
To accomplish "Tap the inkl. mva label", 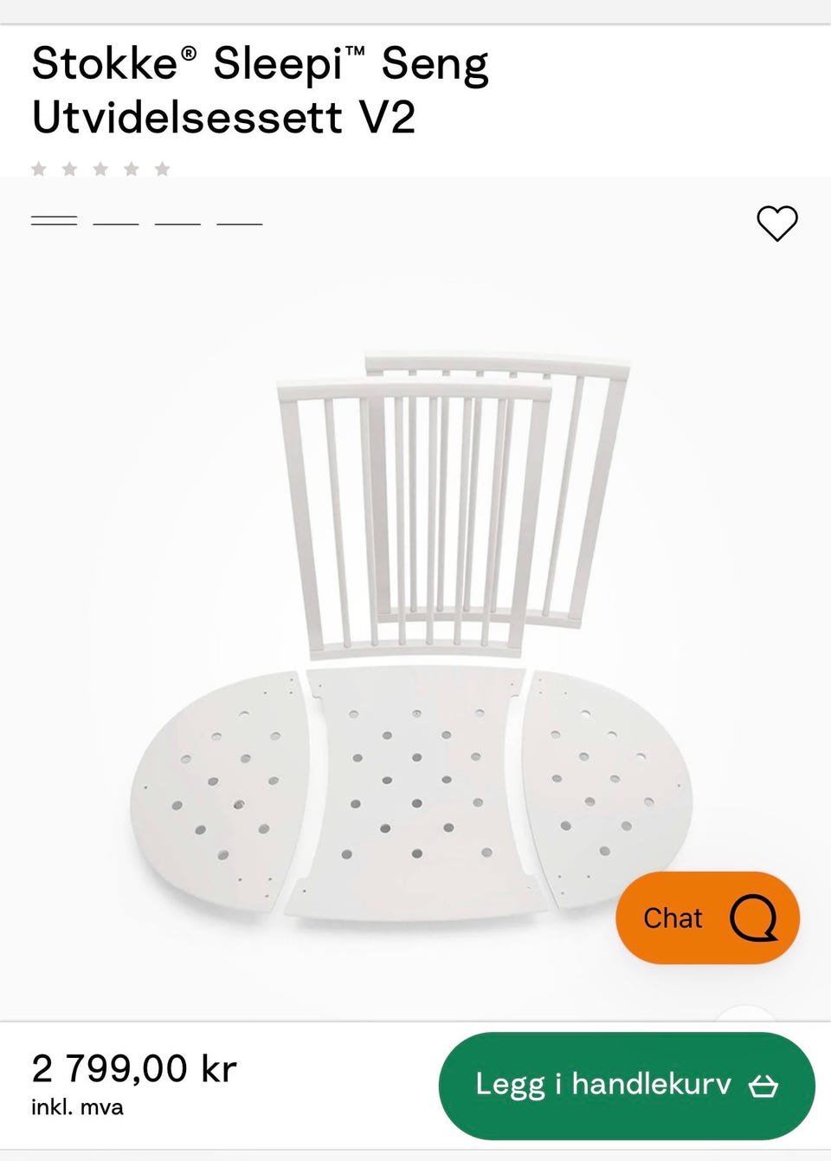I will click(77, 1107).
